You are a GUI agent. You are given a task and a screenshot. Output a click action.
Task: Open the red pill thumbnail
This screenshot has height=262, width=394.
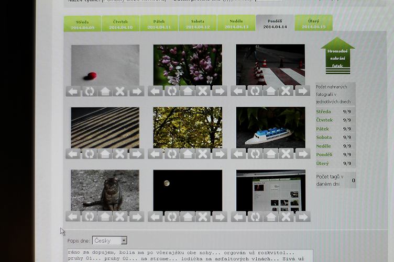(x=105, y=65)
